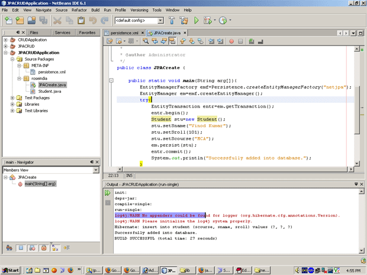
Task: Open the File menu
Action: tap(5, 10)
